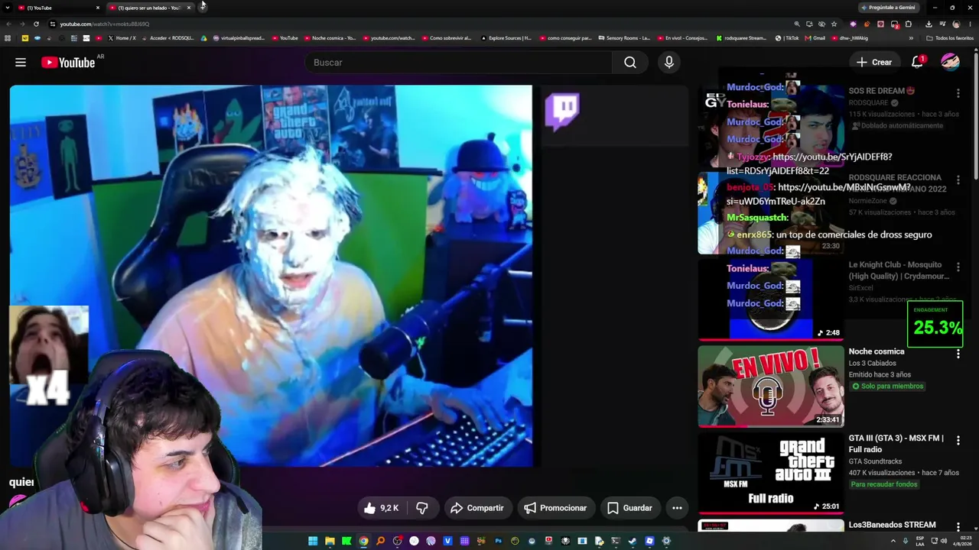Open the 'Le Knight Club - Mosquito' video title

click(x=899, y=270)
